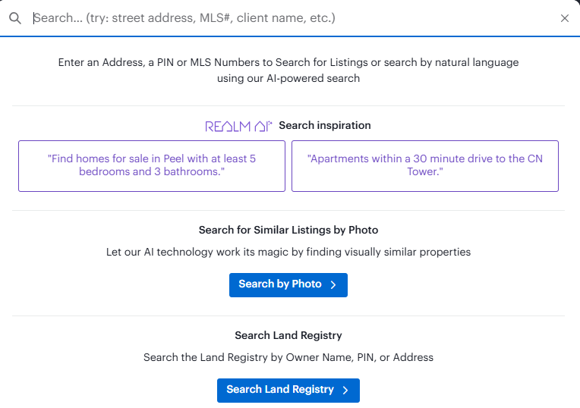Choose the "Apartments within a 30 minute drive" suggestion

click(425, 165)
